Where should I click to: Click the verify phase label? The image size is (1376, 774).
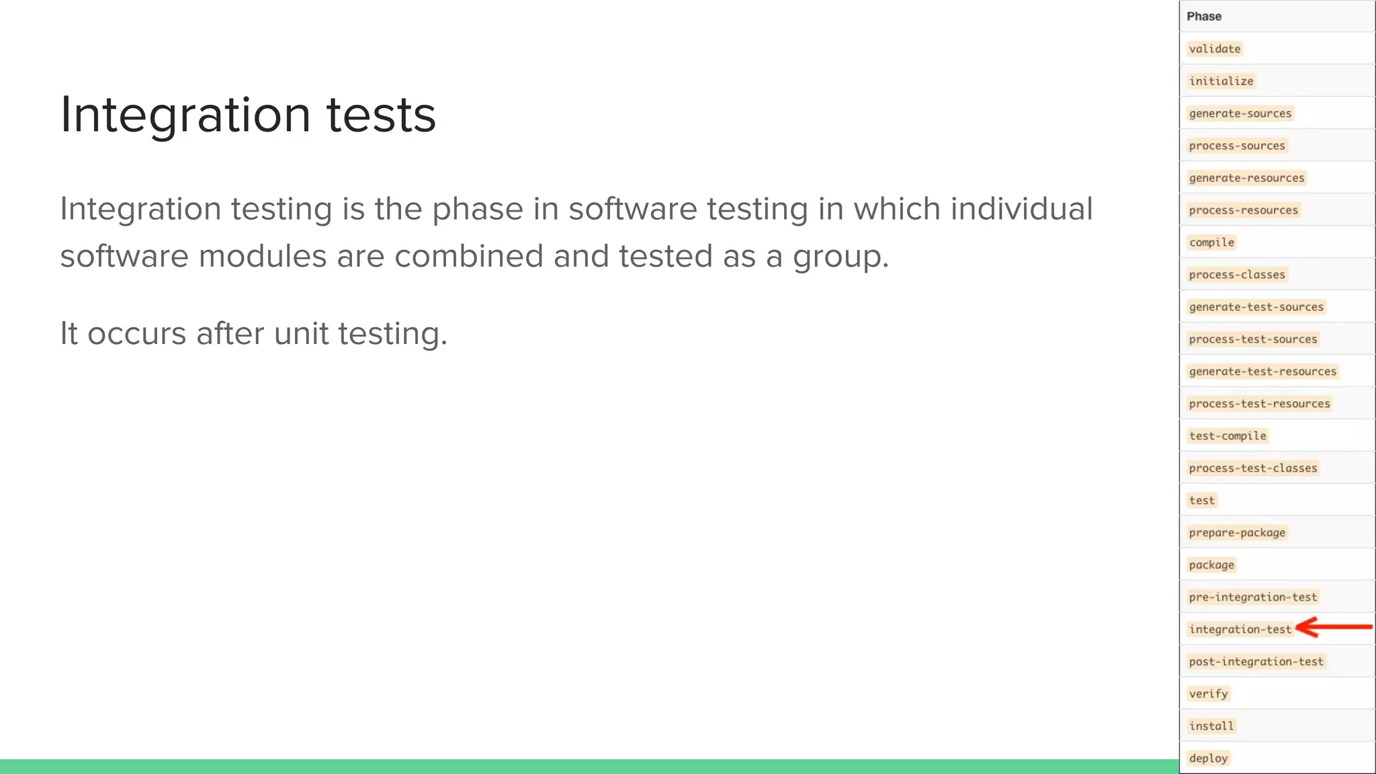pyautogui.click(x=1208, y=694)
